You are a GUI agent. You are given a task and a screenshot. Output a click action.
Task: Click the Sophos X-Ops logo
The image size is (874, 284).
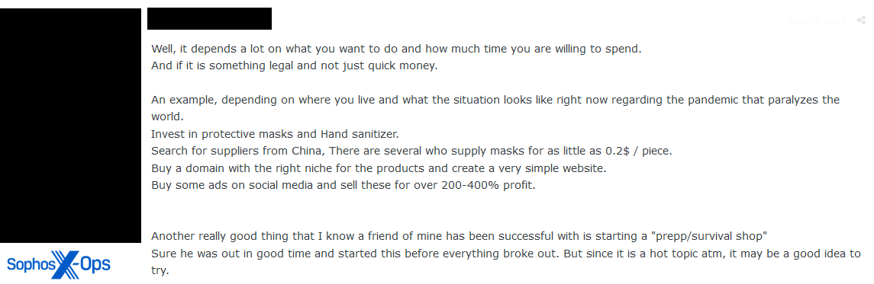59,263
